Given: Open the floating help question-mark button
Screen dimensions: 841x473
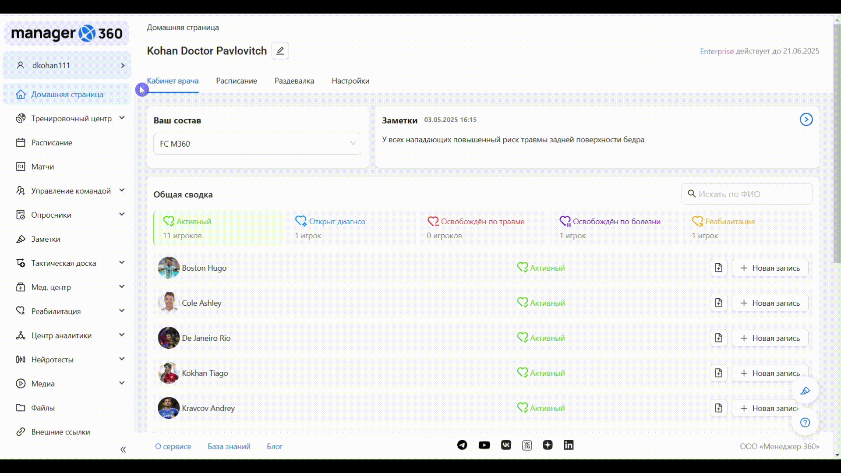Looking at the screenshot, I should (805, 423).
